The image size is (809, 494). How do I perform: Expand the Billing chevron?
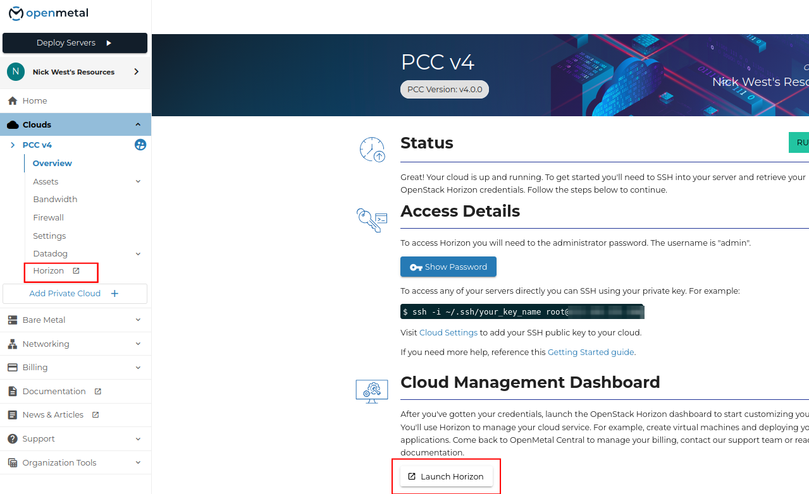click(x=138, y=368)
